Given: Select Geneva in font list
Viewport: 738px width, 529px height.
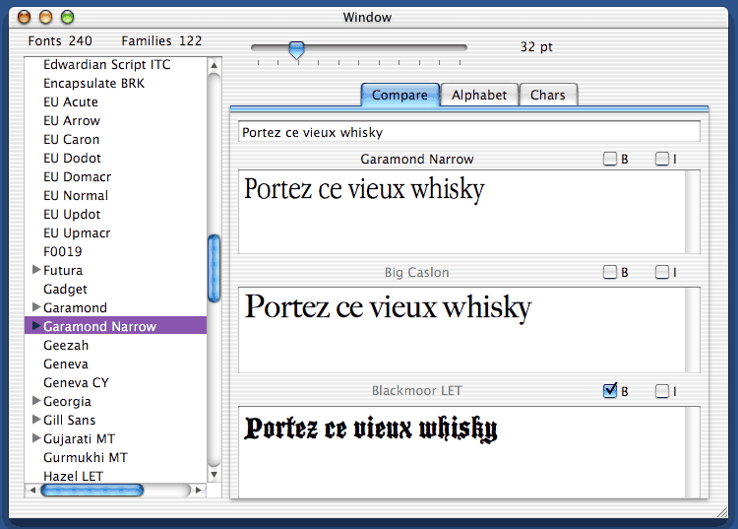Looking at the screenshot, I should (65, 364).
